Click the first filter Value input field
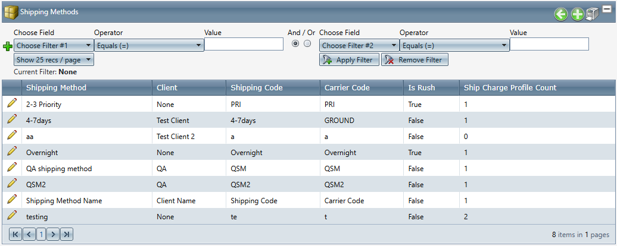This screenshot has width=617, height=246. click(244, 45)
